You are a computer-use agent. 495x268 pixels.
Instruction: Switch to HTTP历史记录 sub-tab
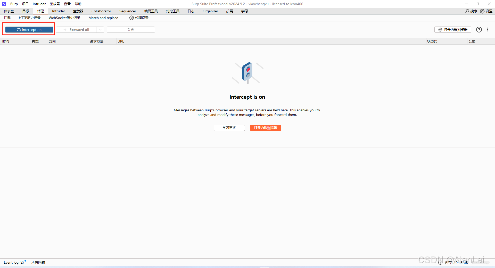coord(30,18)
